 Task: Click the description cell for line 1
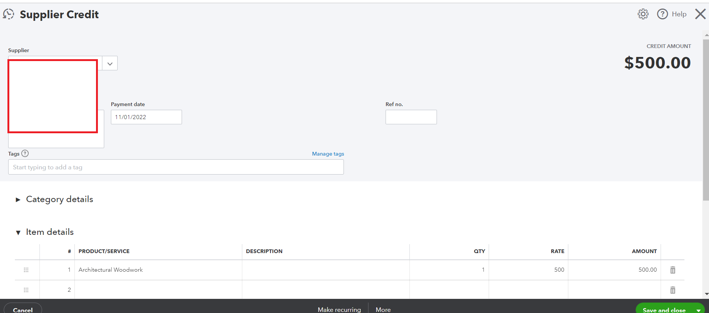326,270
